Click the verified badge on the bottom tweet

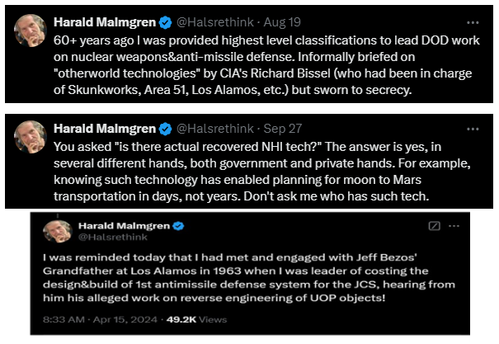[177, 225]
